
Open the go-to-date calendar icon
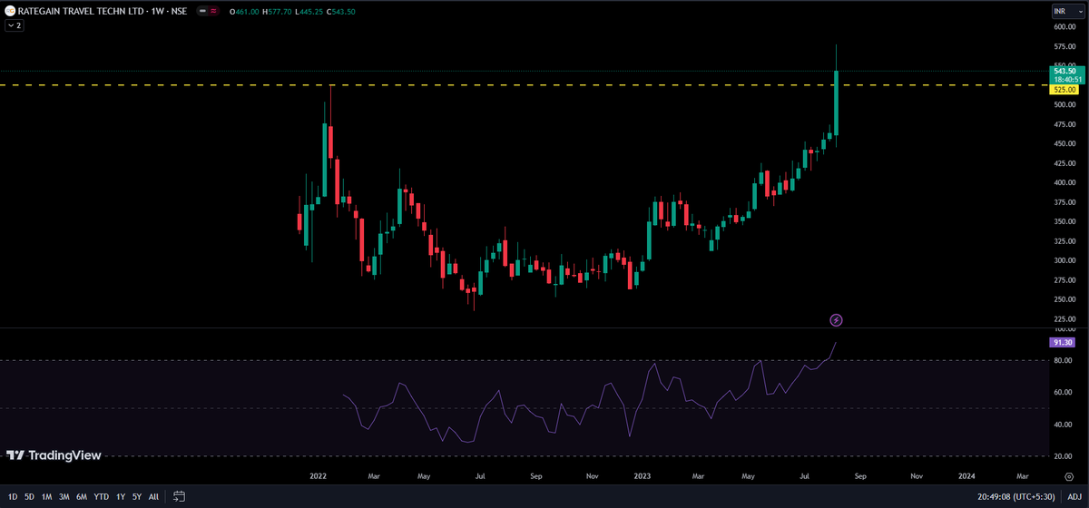point(180,496)
